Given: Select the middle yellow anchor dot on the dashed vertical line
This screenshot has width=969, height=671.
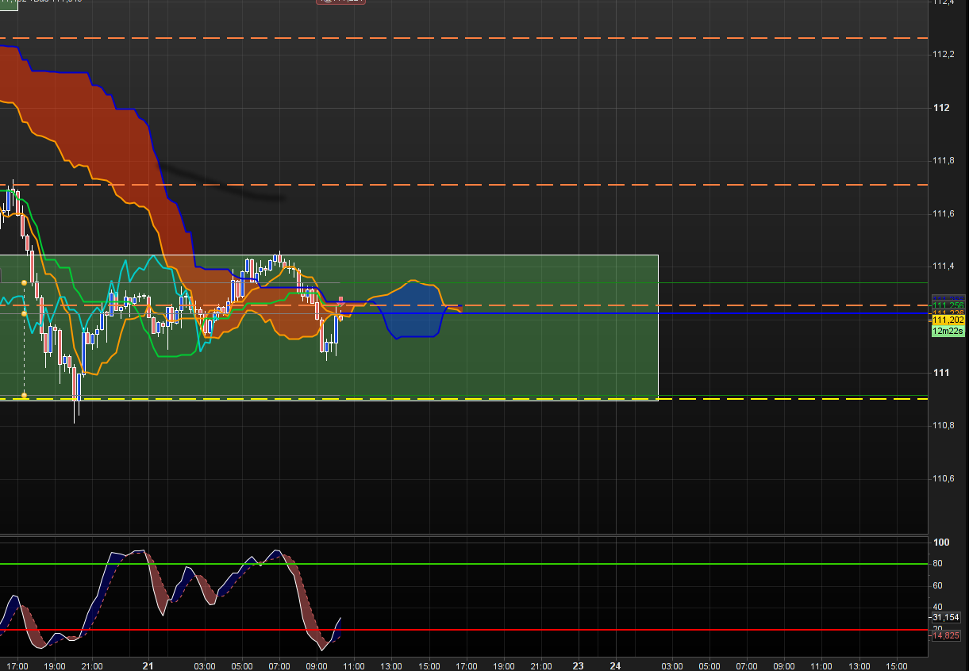Looking at the screenshot, I should (24, 314).
